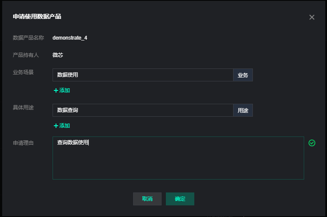The height and width of the screenshot is (217, 327).
Task: Close the 申请使用数据产品 dialog with X
Action: click(312, 17)
